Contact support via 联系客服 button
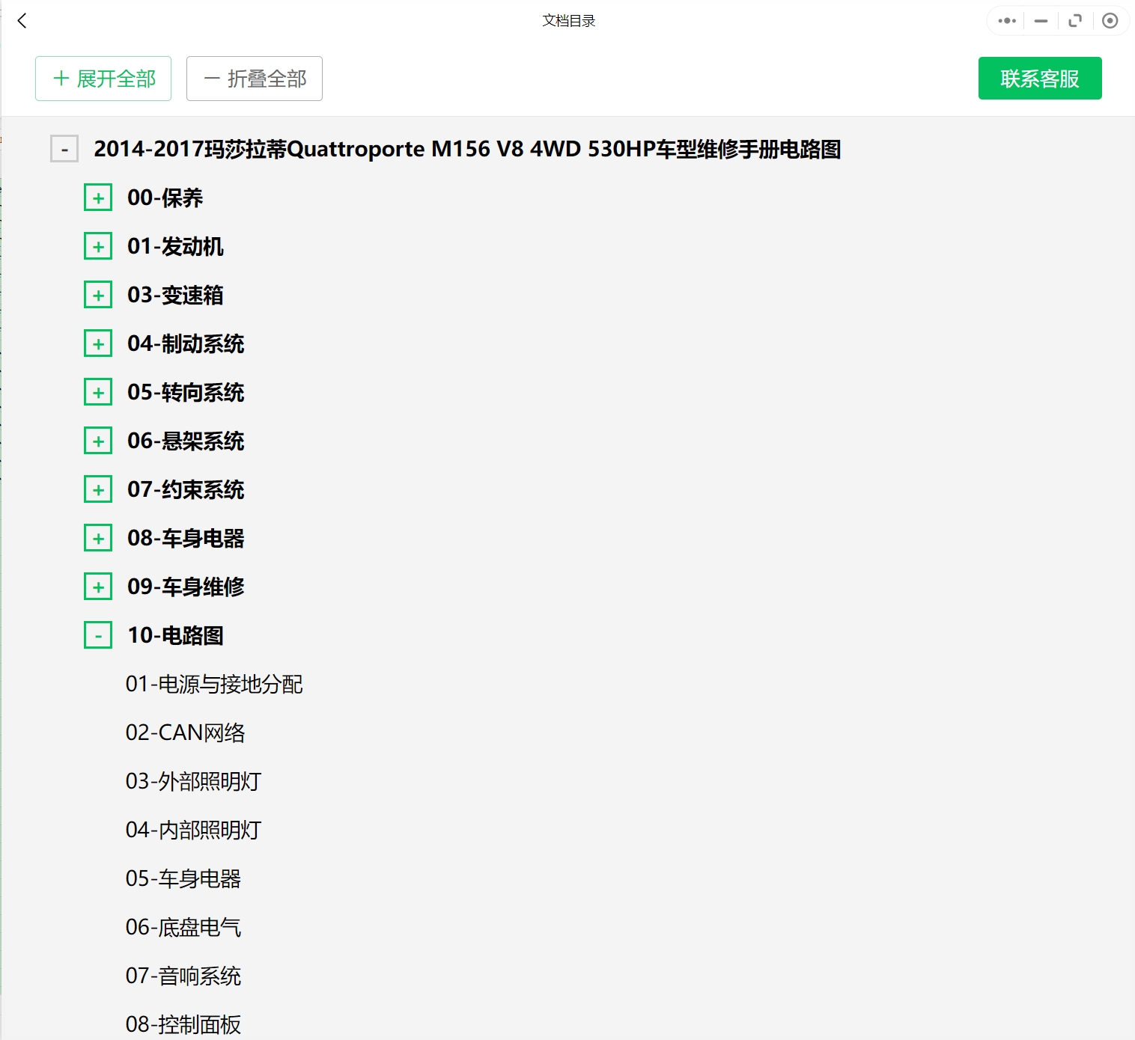The height and width of the screenshot is (1040, 1135). 1039,79
